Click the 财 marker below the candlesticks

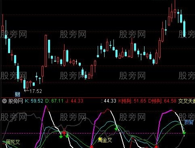tap(17, 95)
